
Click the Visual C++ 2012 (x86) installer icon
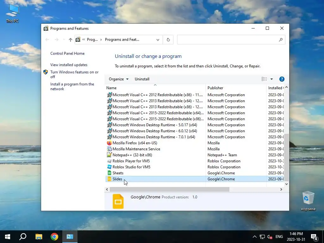(109, 95)
